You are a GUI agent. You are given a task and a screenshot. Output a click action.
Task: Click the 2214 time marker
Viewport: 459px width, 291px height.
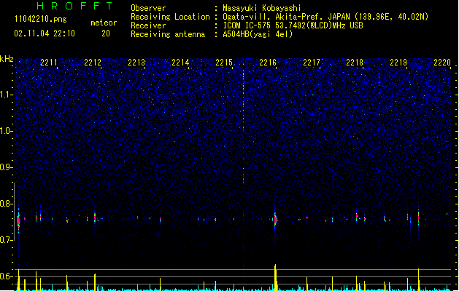(x=180, y=63)
